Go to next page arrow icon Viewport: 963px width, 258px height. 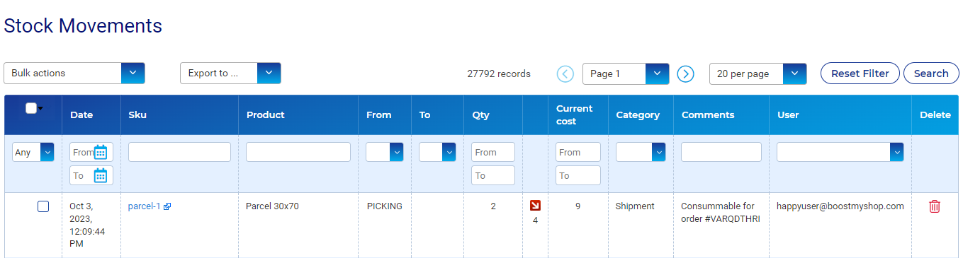[x=685, y=74]
